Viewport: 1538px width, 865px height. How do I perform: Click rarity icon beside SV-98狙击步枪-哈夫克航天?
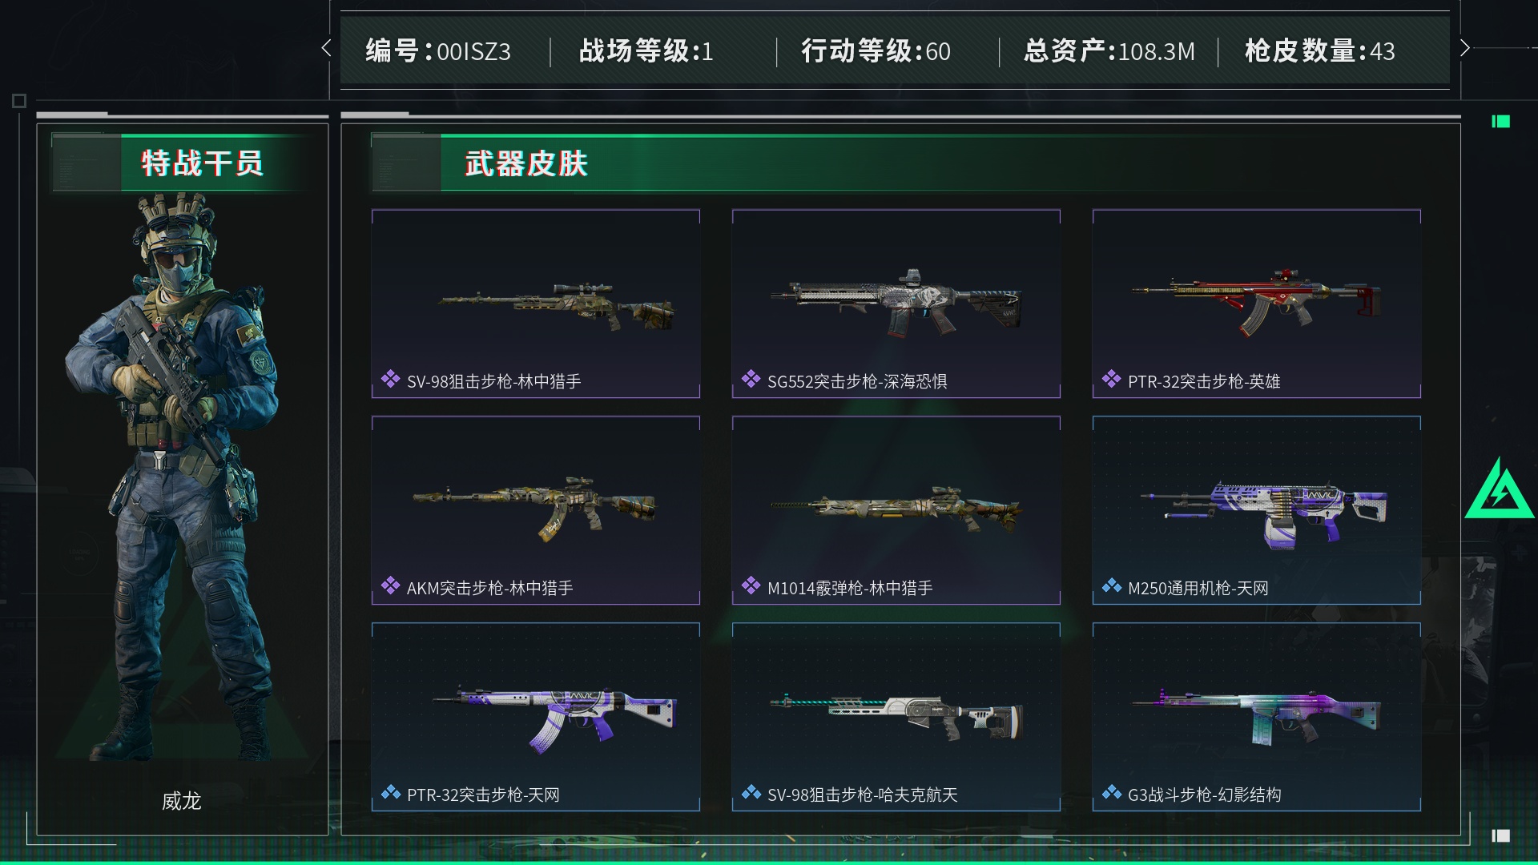[751, 793]
